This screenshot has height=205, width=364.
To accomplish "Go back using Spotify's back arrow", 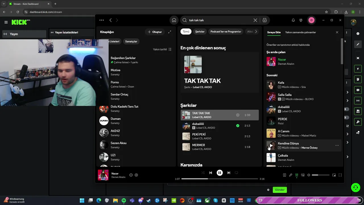I will point(111,20).
